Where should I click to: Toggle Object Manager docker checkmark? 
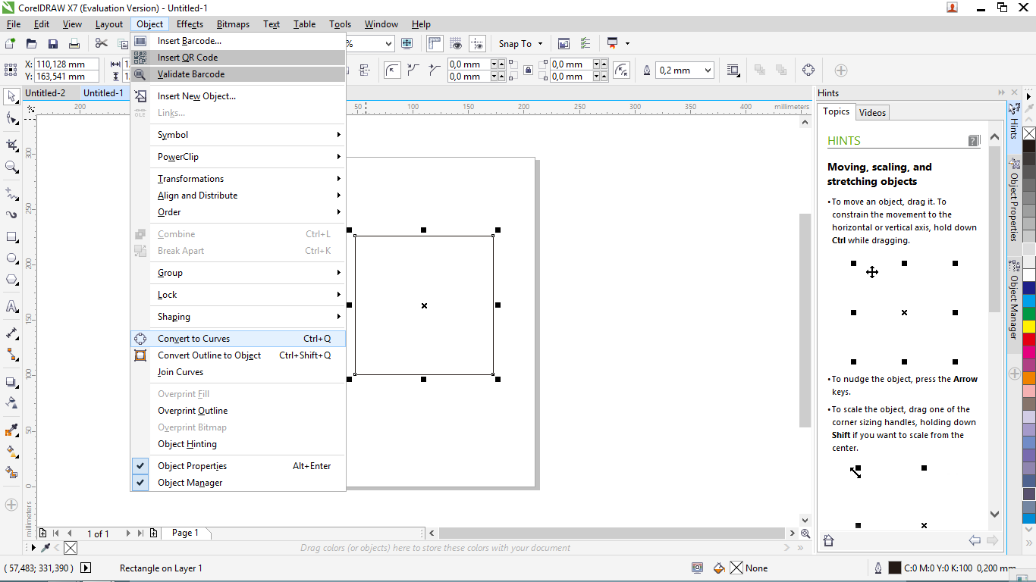(x=140, y=483)
